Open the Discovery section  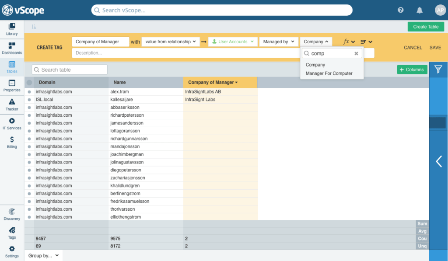click(12, 215)
